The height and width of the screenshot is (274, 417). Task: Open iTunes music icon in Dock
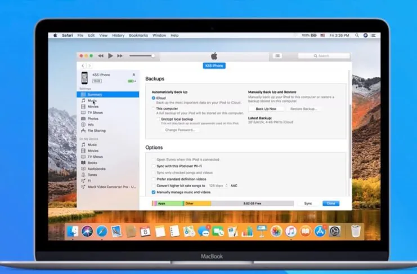click(x=291, y=231)
